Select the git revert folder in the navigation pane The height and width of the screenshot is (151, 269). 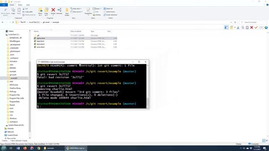click(x=13, y=75)
